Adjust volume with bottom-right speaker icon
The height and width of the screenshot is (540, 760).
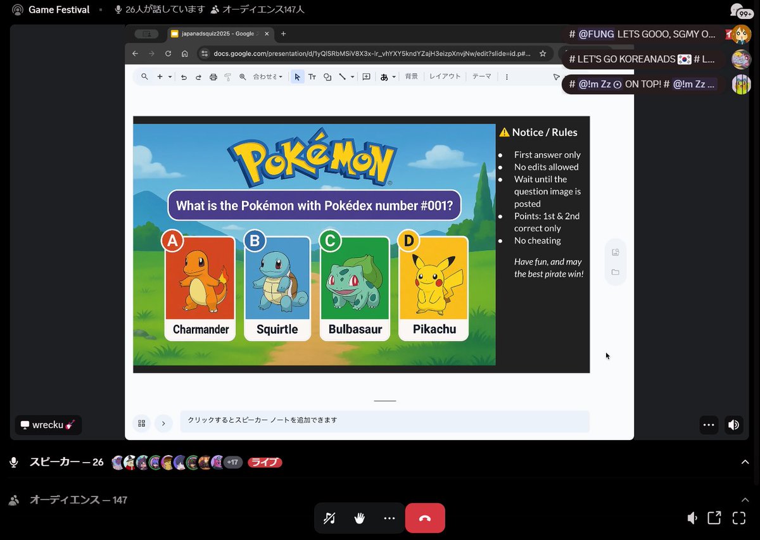point(692,518)
